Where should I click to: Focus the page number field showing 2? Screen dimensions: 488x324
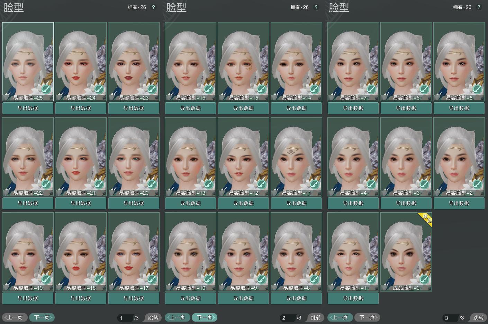click(288, 318)
